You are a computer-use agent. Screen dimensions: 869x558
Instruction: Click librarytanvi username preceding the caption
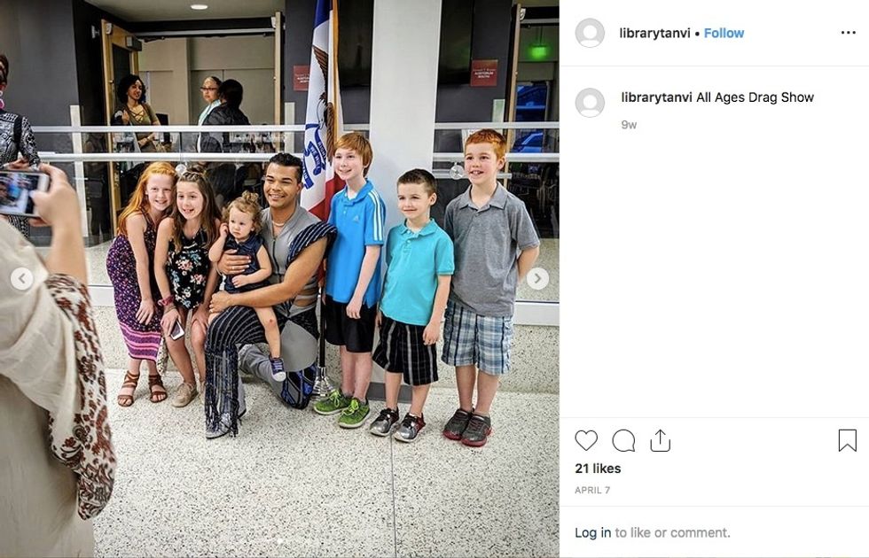[656, 97]
